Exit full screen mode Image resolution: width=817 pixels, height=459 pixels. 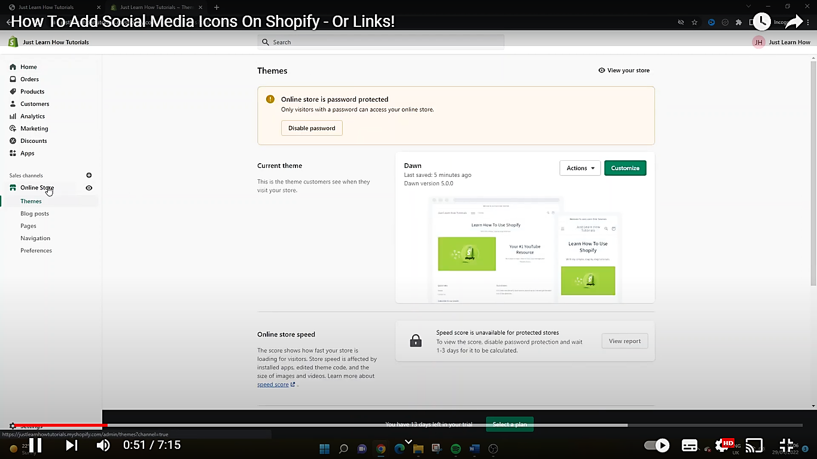786,445
